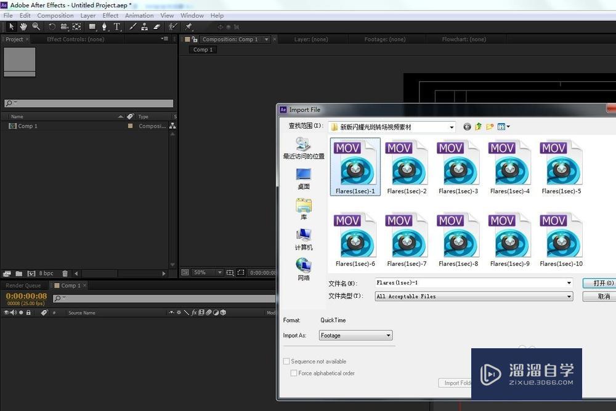Select the Zoom magnifier tool
The image size is (616, 411).
(x=36, y=26)
